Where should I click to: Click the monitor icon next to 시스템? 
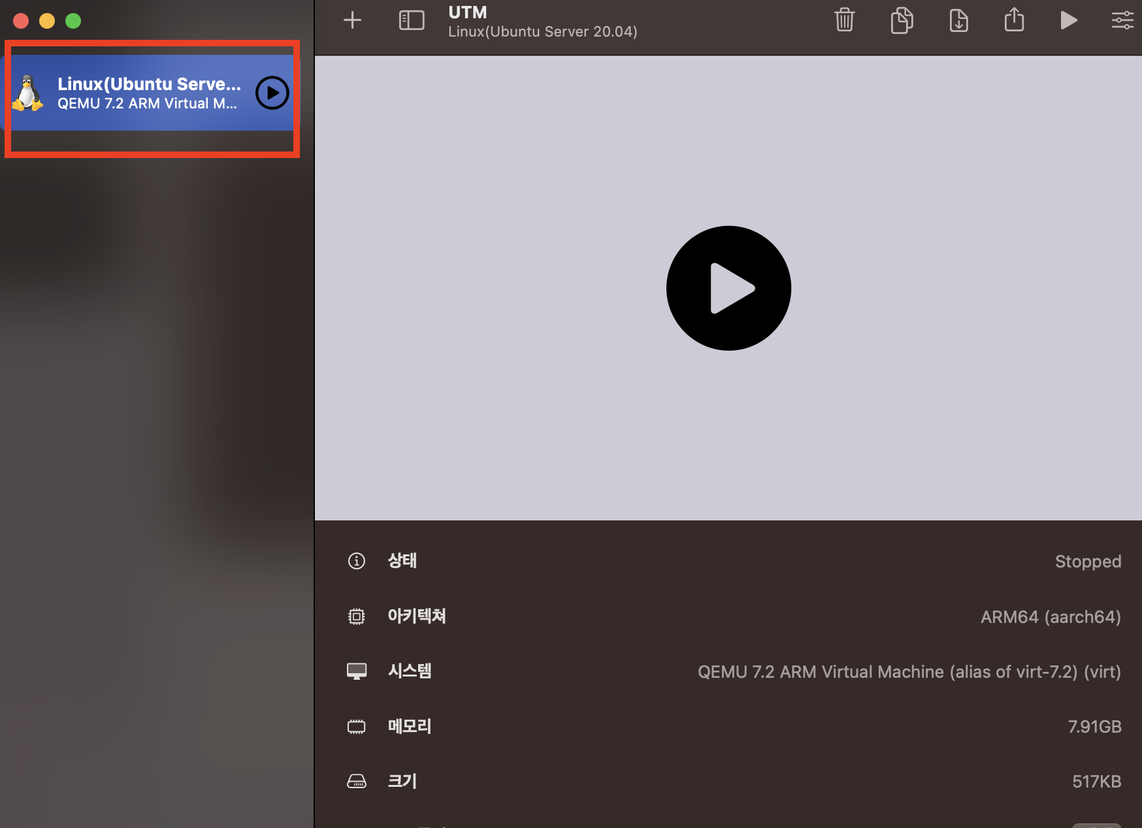click(x=357, y=671)
